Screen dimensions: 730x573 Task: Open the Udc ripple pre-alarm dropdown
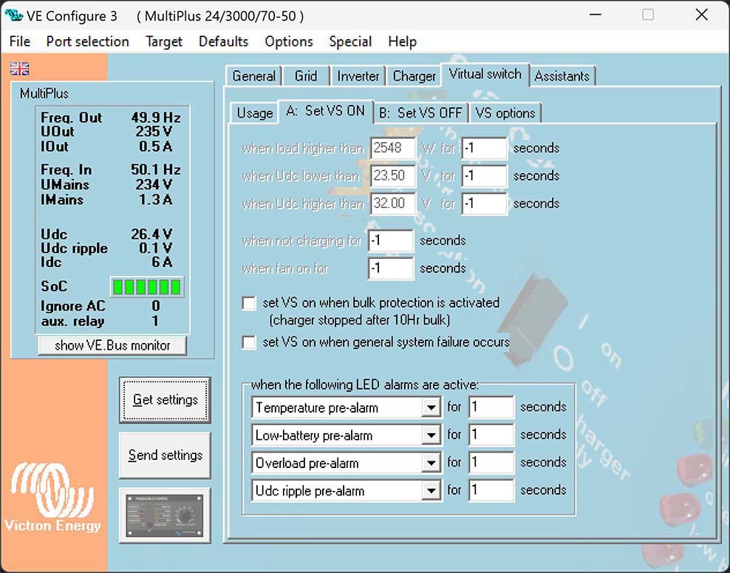(431, 491)
